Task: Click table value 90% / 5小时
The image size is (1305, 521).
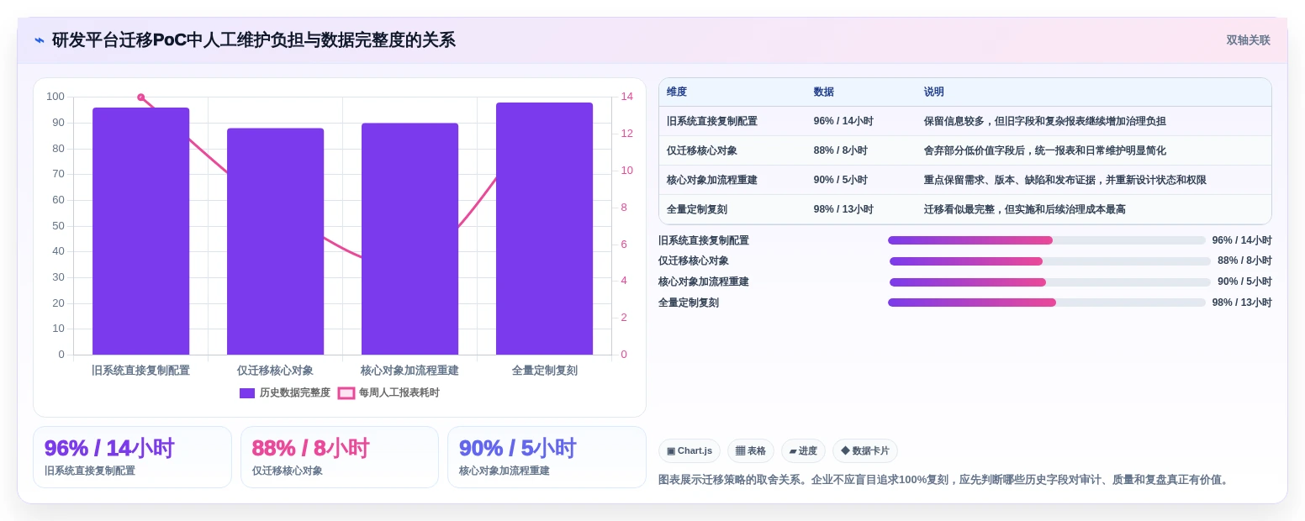Action: (841, 180)
